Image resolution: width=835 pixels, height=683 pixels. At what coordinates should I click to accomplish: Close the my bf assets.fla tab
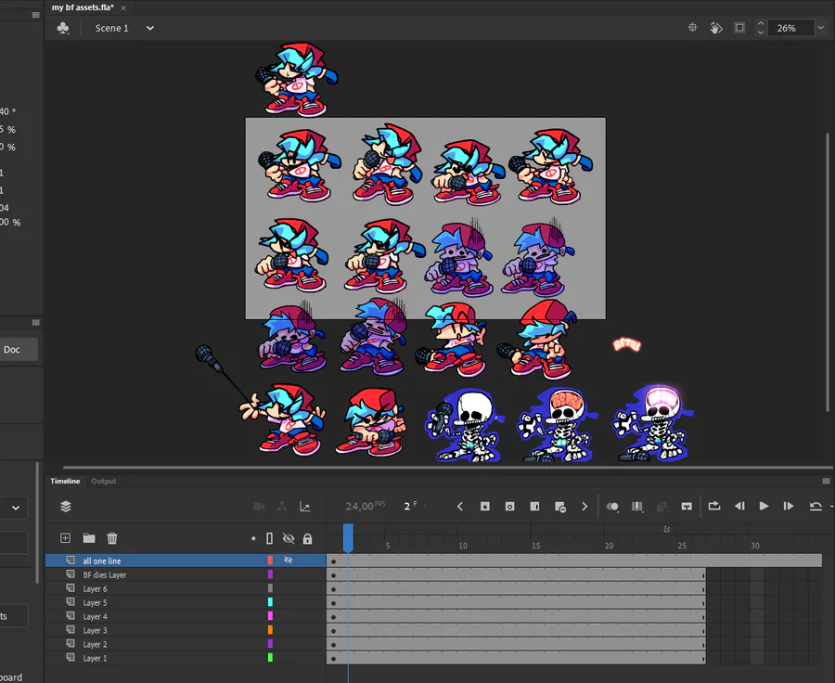pyautogui.click(x=123, y=8)
